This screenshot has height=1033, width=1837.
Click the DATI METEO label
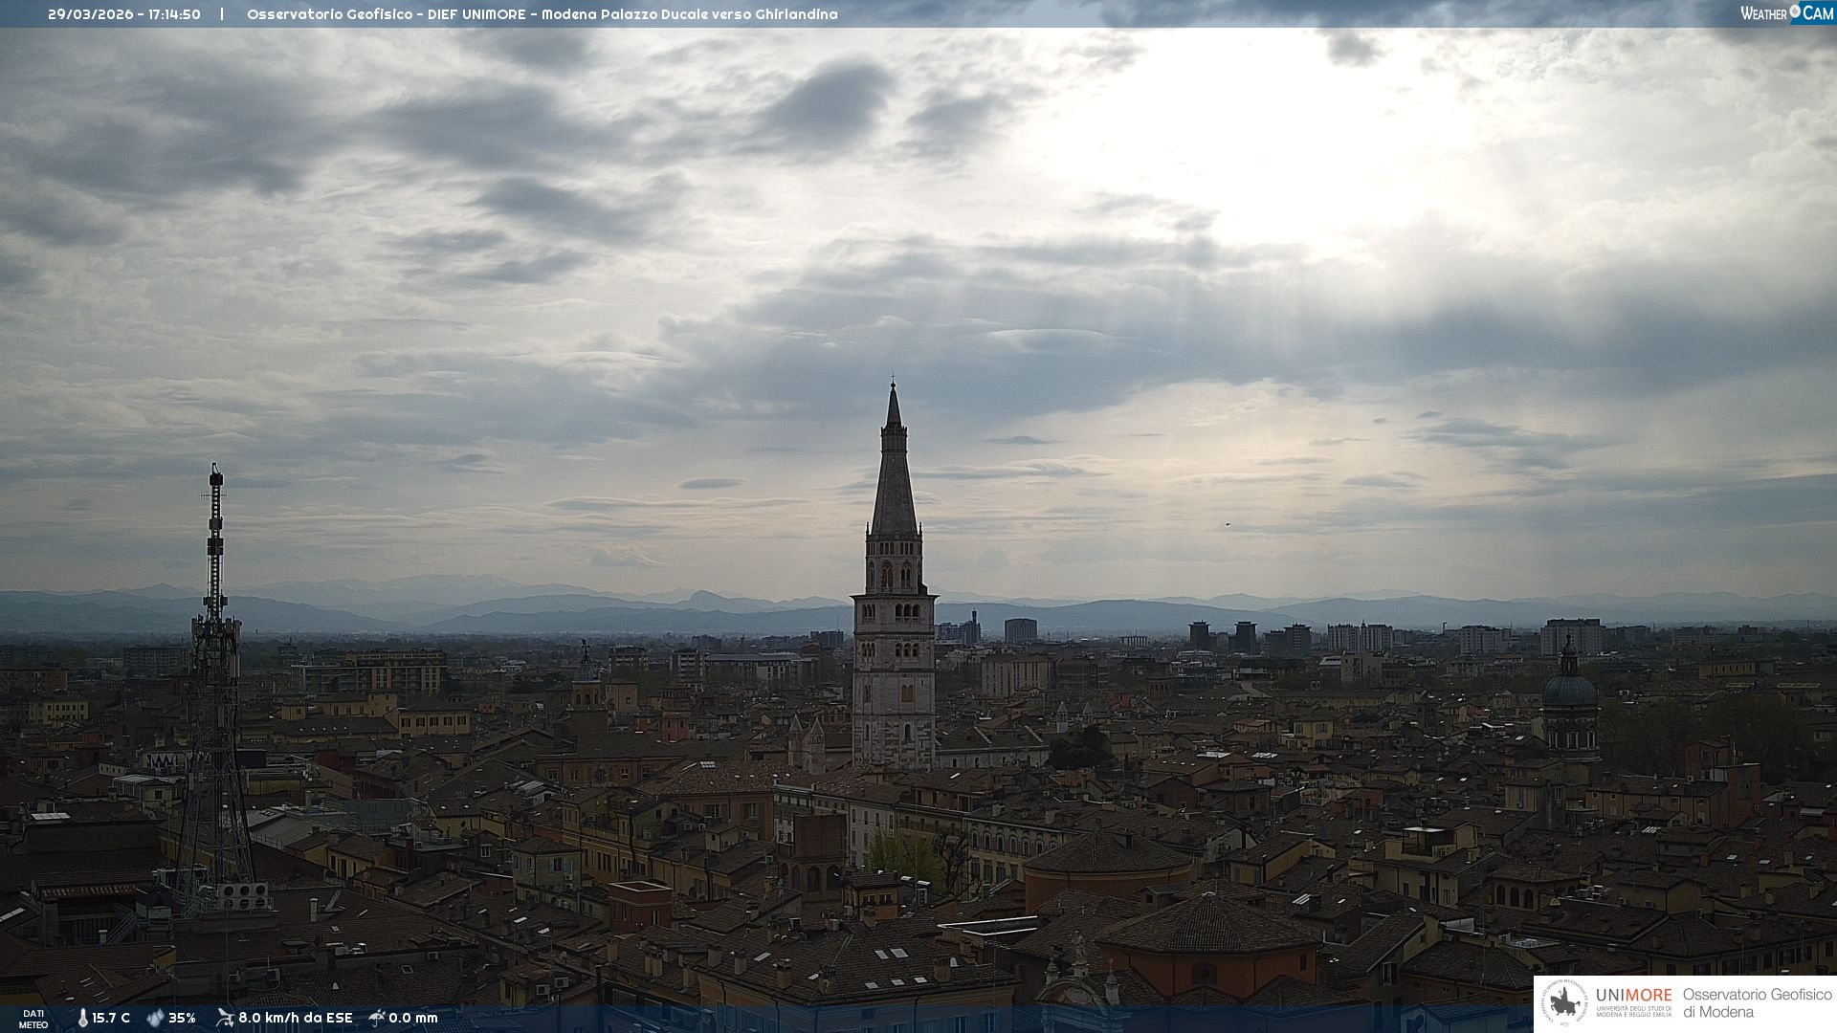coord(33,1019)
